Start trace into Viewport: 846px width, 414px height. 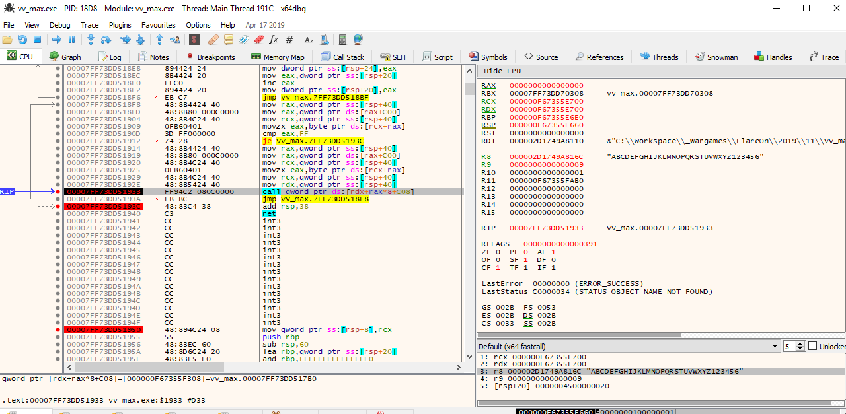click(126, 40)
